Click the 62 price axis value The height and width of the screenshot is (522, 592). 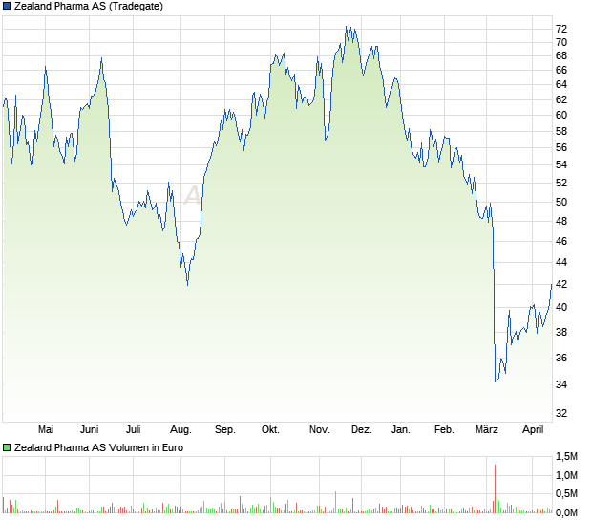point(561,99)
